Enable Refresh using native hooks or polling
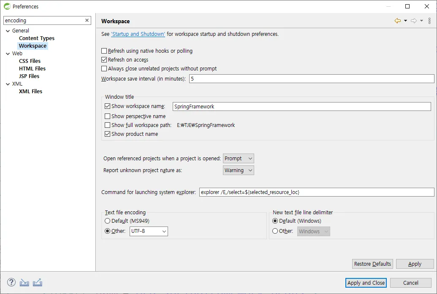Viewport: 437px width, 294px height. pos(104,51)
